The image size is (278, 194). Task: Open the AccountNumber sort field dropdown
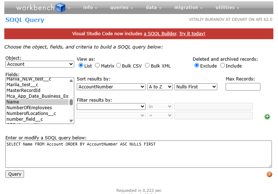click(x=111, y=87)
